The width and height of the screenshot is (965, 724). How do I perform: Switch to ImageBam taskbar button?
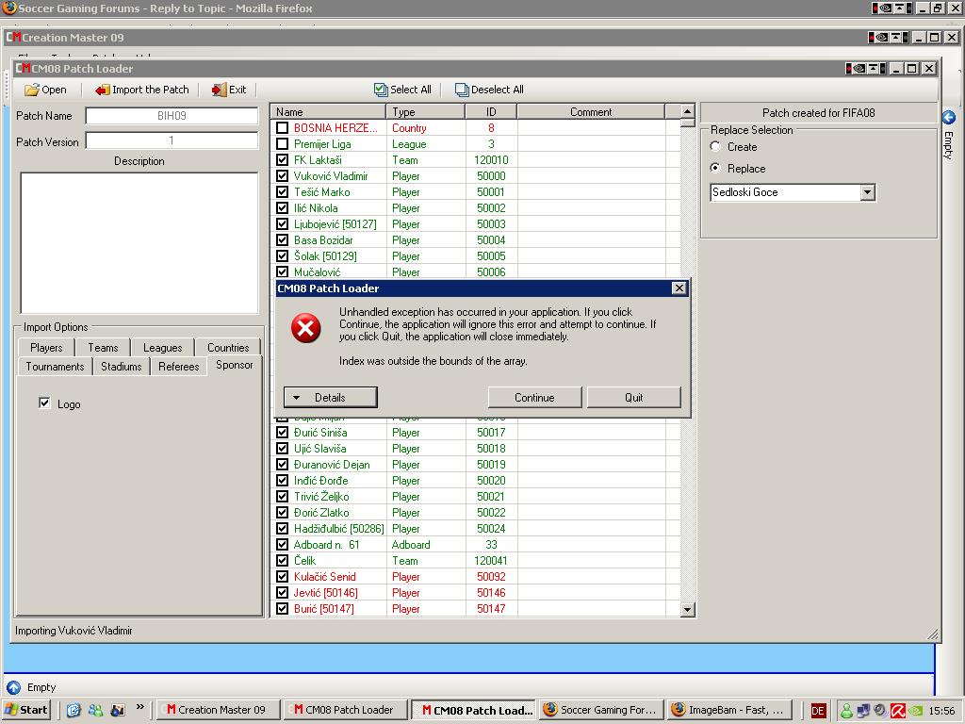(729, 710)
